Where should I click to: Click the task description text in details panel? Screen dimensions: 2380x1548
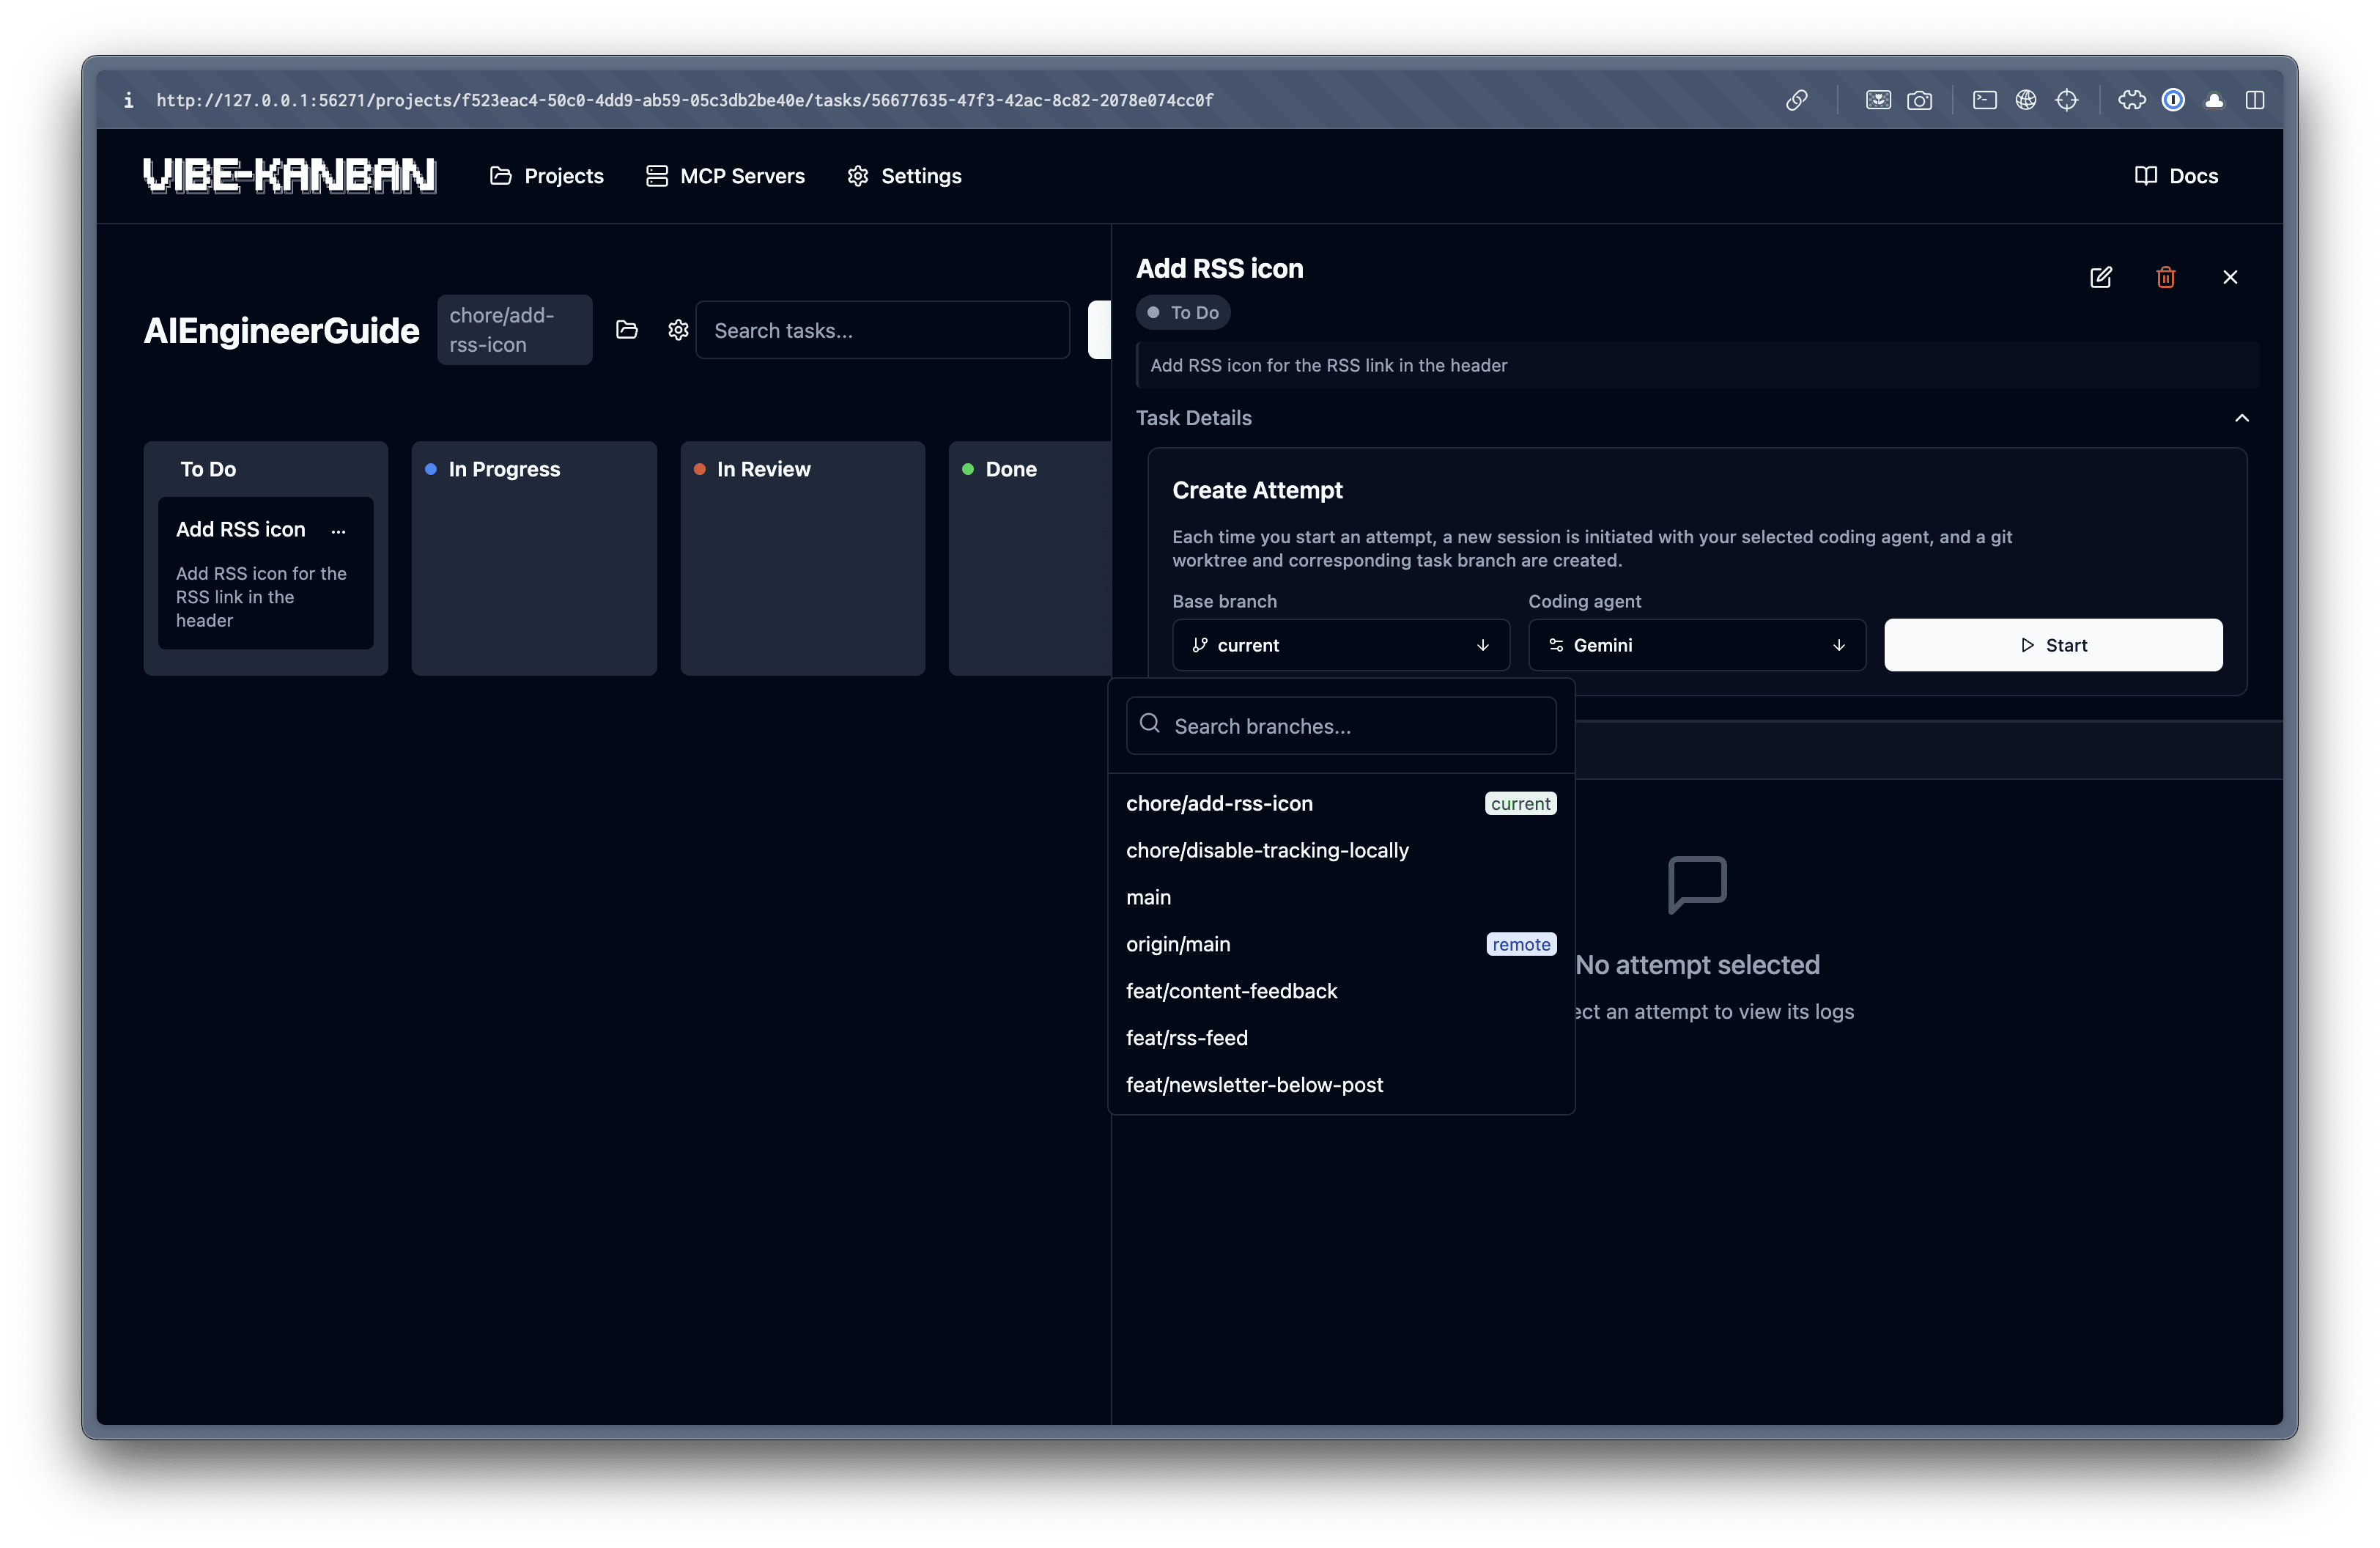pyautogui.click(x=1328, y=365)
